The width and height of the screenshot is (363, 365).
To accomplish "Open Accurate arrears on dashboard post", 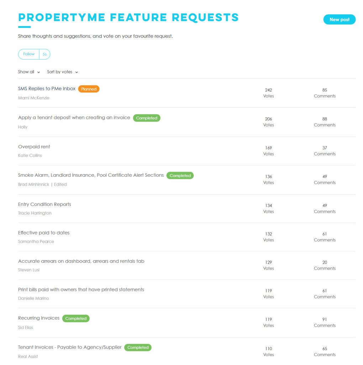I will [x=81, y=261].
